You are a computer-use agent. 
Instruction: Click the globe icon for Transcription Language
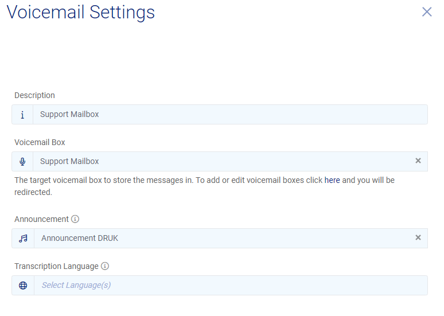tap(23, 286)
